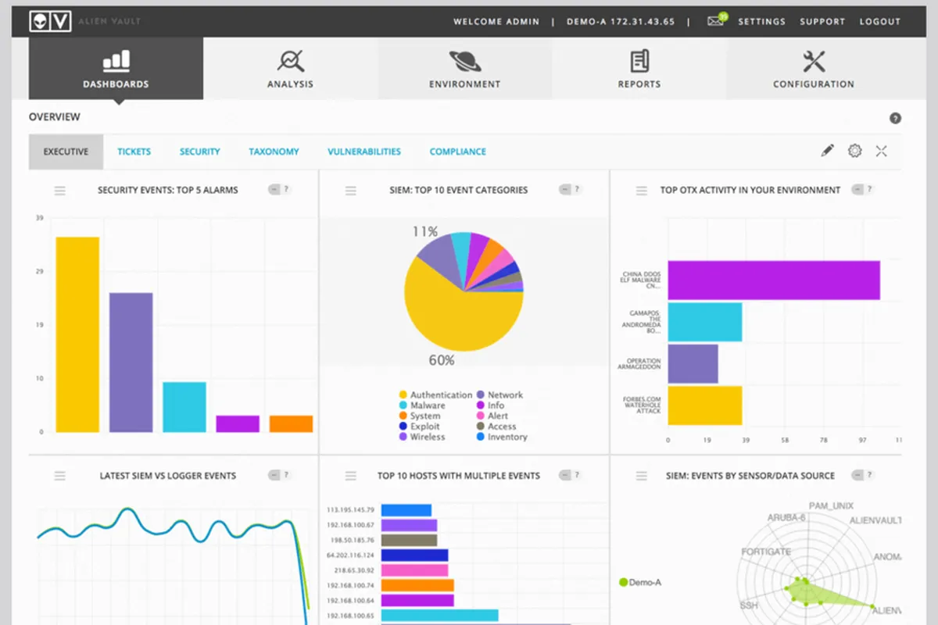Toggle the Malware legend swatch

point(403,405)
